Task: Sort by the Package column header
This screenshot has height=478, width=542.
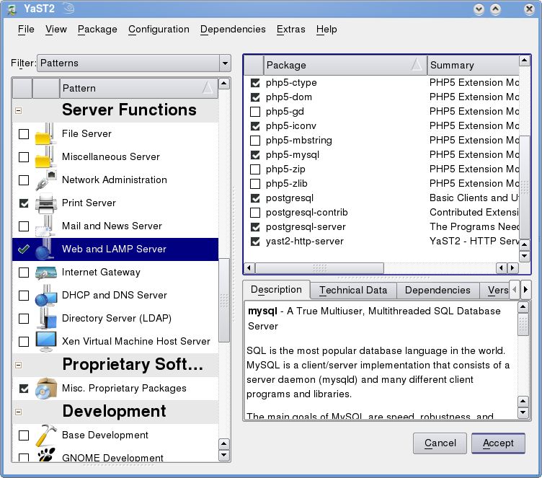Action: click(x=345, y=65)
